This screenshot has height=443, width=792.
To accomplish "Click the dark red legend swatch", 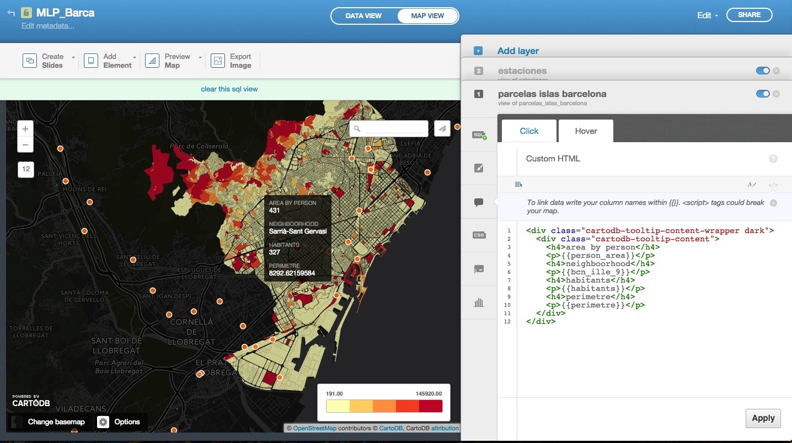I will 430,406.
